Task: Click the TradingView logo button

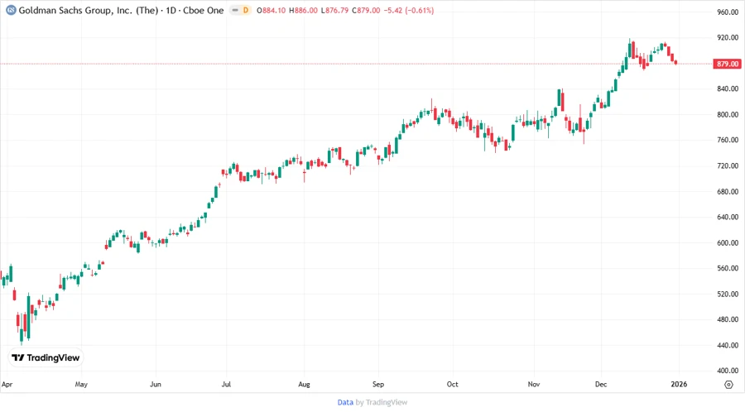Action: click(x=46, y=357)
